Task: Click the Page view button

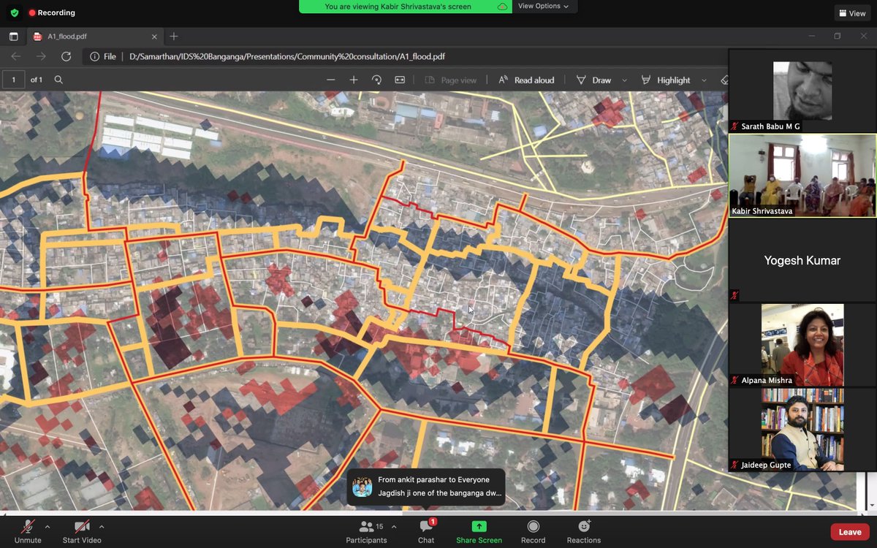Action: (451, 80)
